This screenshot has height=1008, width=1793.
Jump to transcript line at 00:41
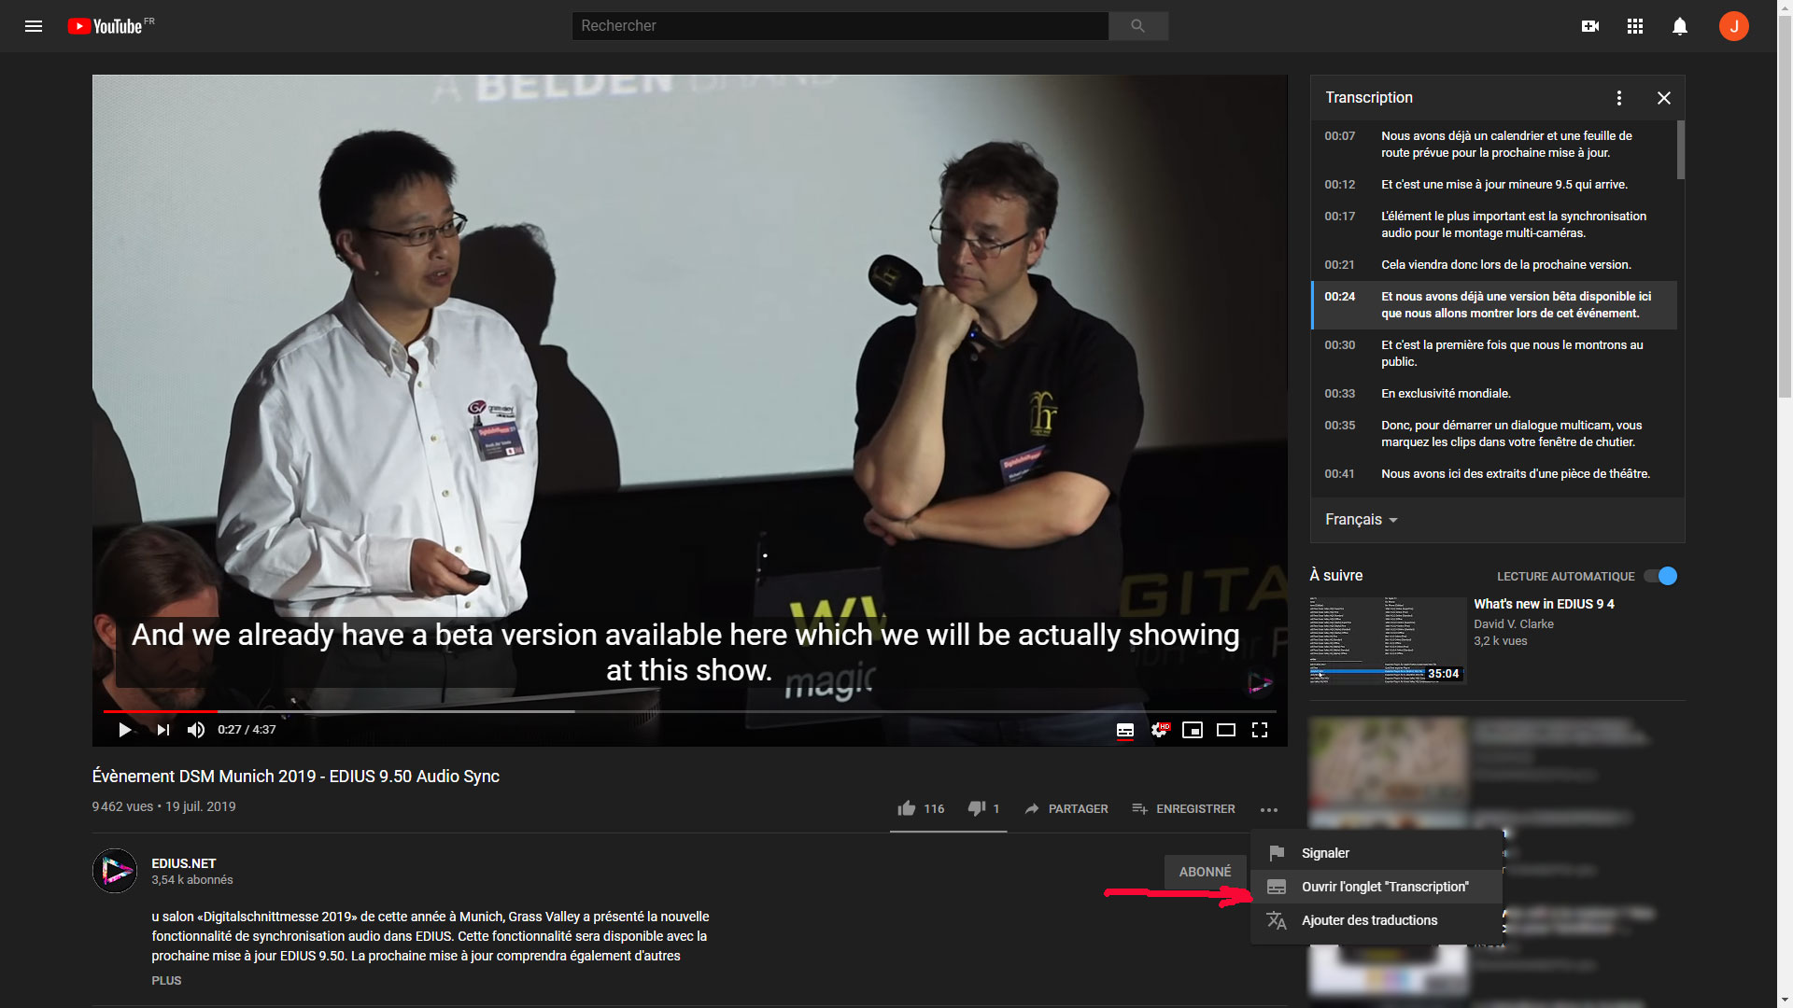point(1494,473)
